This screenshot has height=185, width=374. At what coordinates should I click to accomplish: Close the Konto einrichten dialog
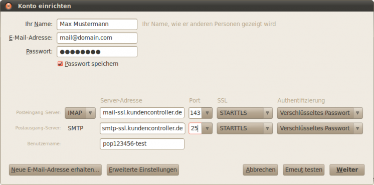pyautogui.click(x=9, y=6)
